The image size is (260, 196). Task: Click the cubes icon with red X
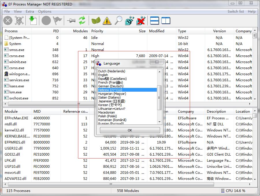pyautogui.click(x=141, y=20)
